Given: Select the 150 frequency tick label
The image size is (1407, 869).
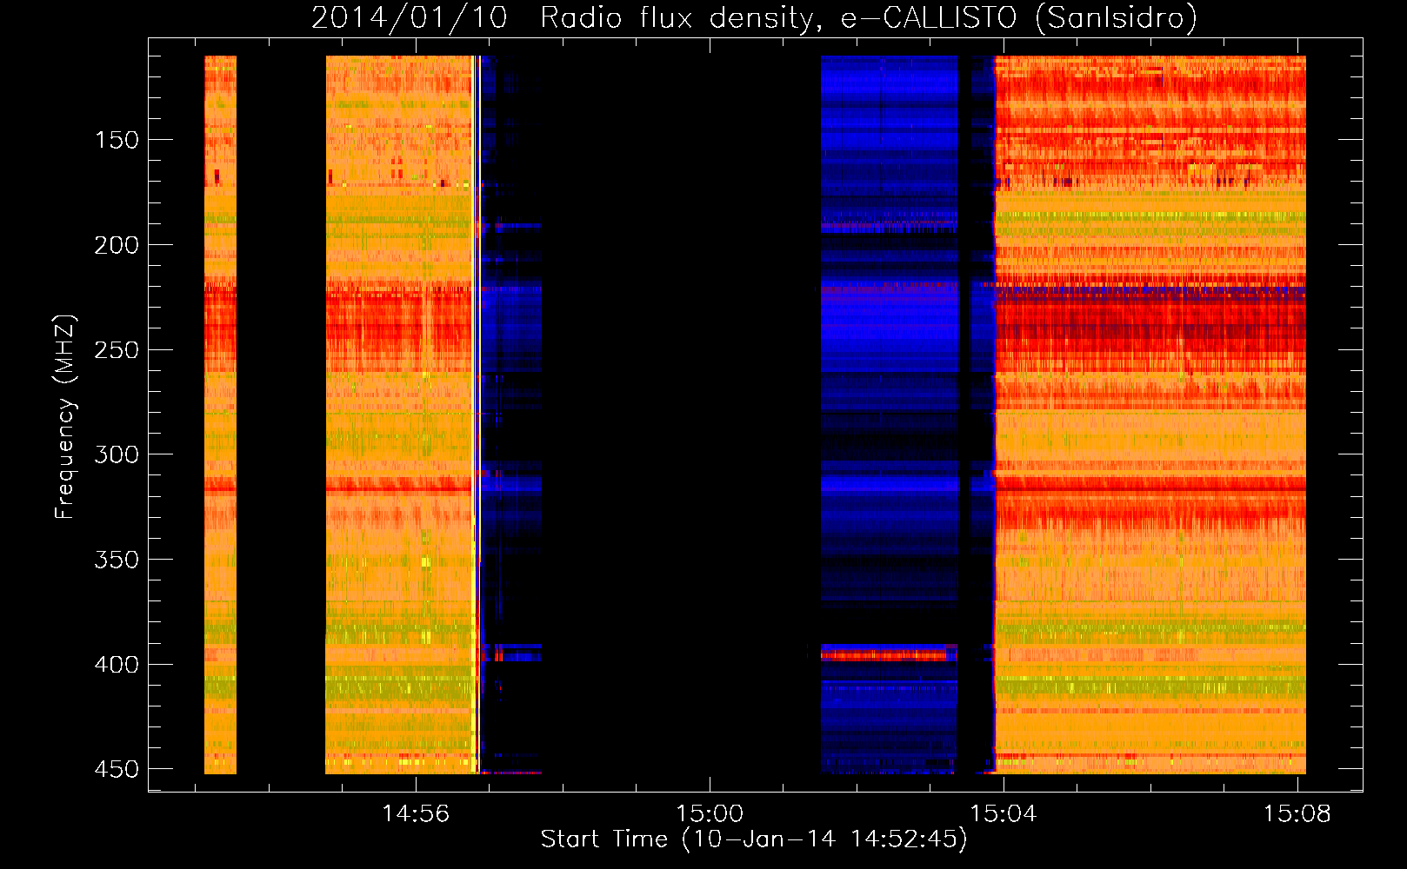Looking at the screenshot, I should (x=117, y=140).
